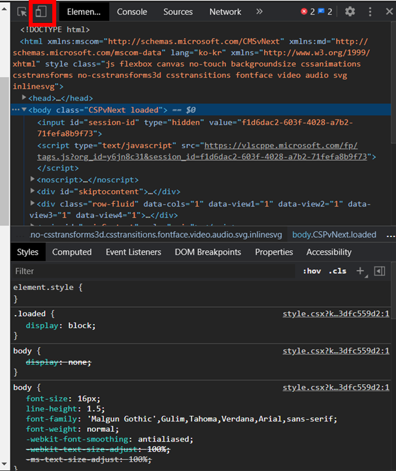Screen dimensions: 396x471
Task: Expand the row-fluid div node
Action: click(x=33, y=203)
